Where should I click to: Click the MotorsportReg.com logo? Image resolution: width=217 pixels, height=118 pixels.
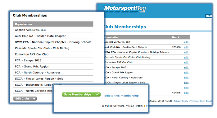(125, 9)
